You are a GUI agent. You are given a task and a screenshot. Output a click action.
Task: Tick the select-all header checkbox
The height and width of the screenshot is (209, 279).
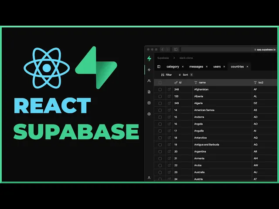tap(160, 83)
